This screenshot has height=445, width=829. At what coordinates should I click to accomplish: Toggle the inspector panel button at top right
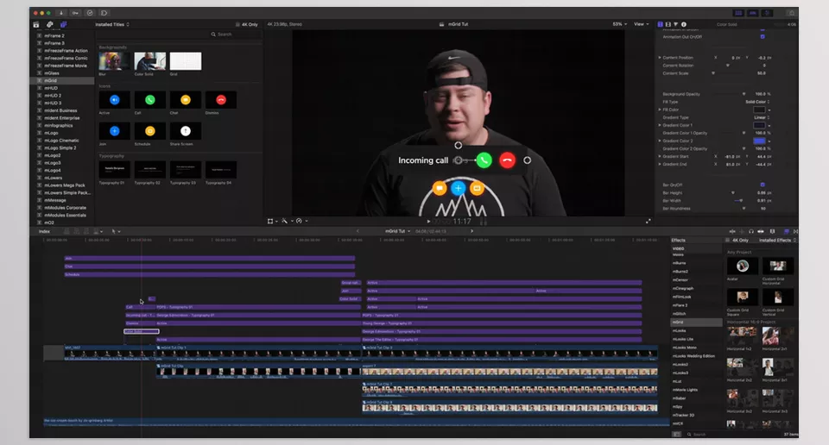(767, 13)
